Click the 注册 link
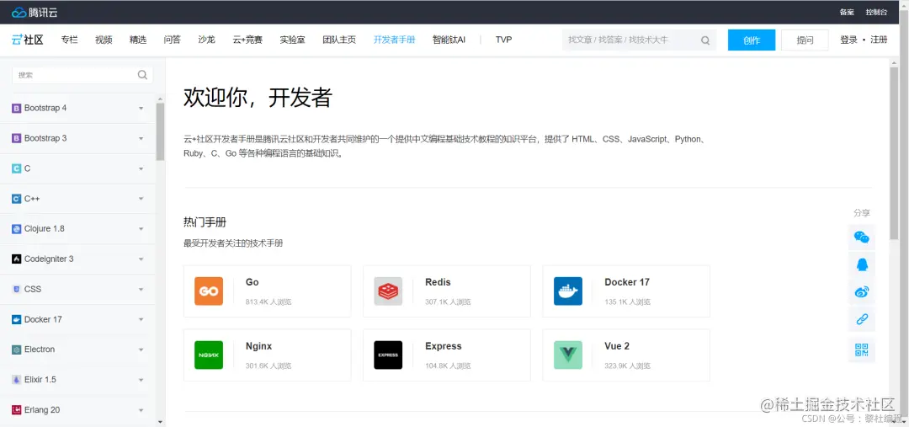Screen dimensions: 909x427 [x=879, y=40]
